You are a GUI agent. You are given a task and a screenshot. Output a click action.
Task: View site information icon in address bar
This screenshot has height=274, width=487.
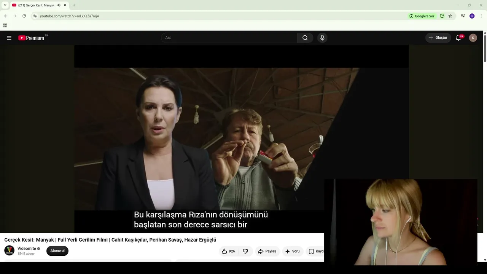(x=35, y=16)
